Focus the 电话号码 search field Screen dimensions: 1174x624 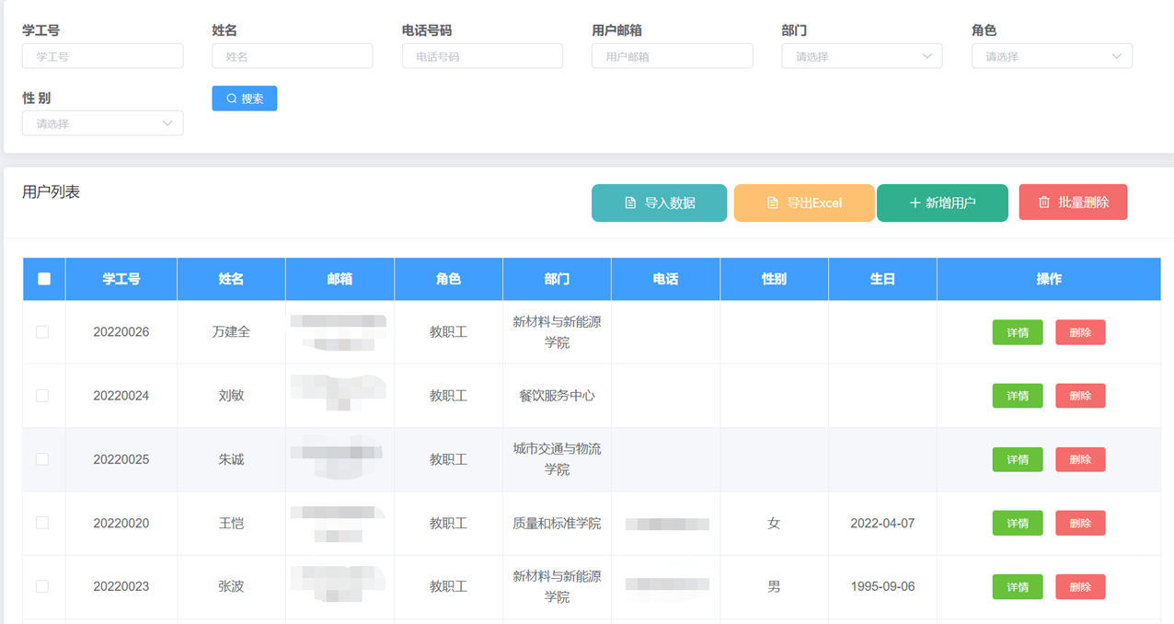coord(482,56)
